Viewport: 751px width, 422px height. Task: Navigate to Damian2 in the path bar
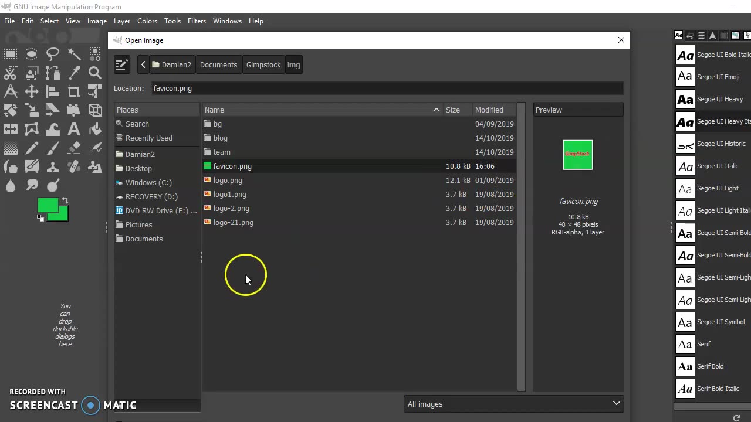click(171, 64)
